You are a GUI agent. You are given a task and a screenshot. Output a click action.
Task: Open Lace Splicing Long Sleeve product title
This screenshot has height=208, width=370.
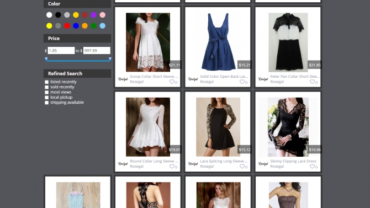(x=224, y=161)
